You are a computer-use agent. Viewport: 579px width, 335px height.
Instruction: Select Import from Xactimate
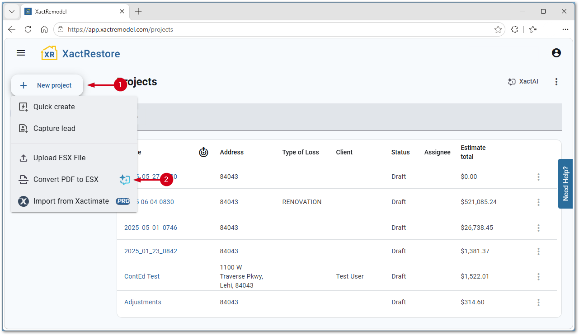(x=74, y=201)
